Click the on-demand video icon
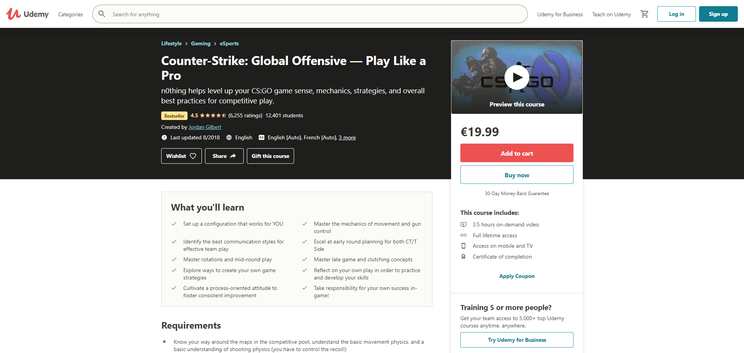This screenshot has height=353, width=744. pyautogui.click(x=463, y=224)
